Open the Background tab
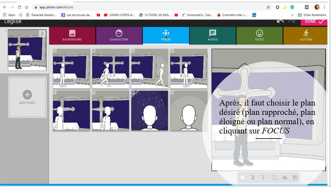 tap(72, 36)
